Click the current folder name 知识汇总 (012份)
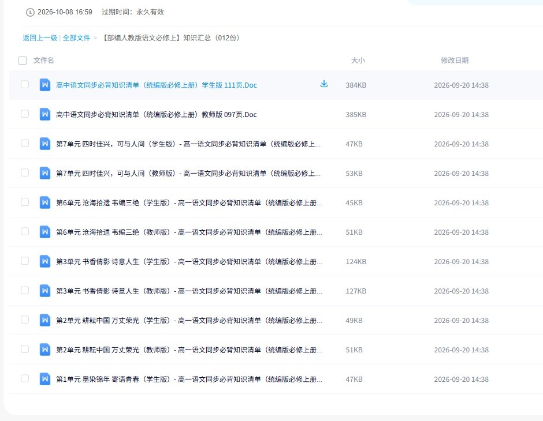This screenshot has height=421, width=543. point(170,37)
